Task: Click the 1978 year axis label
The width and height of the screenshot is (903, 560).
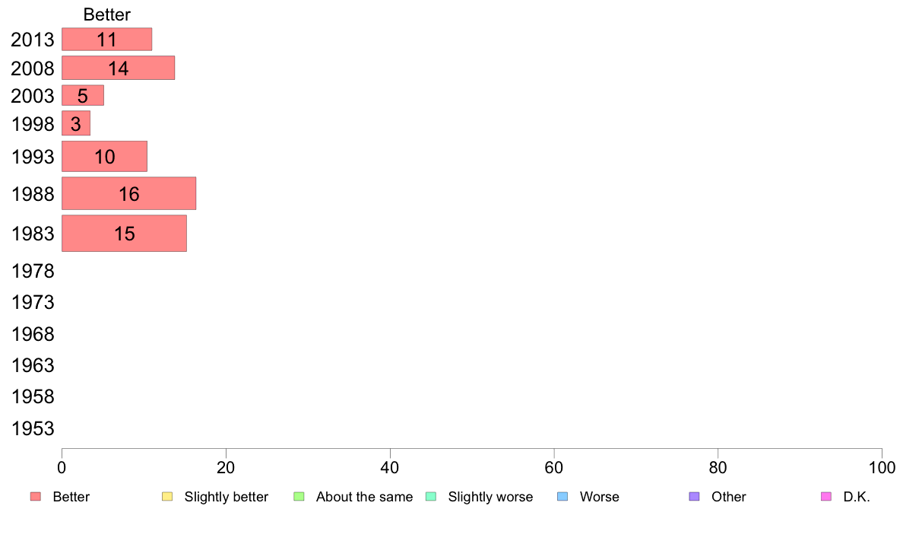Action: (33, 271)
